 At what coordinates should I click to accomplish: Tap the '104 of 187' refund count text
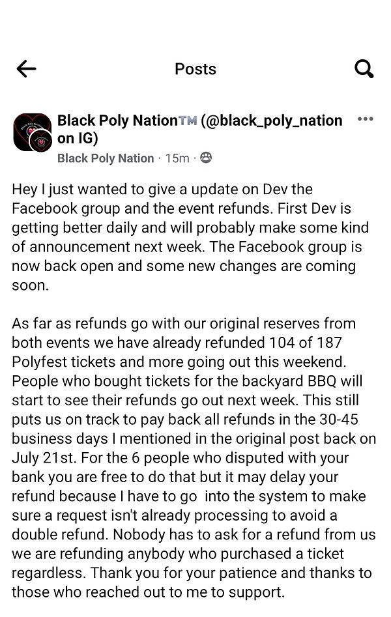306,343
